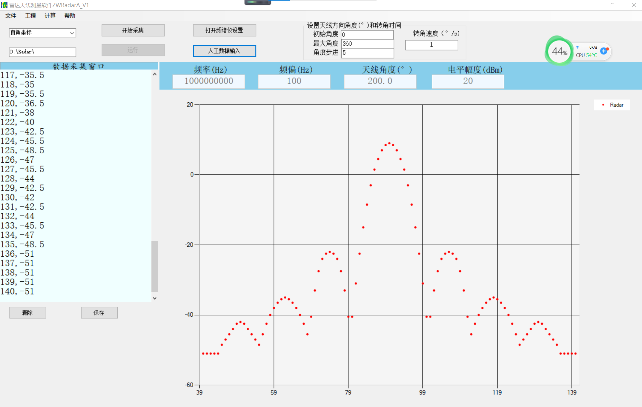Open the 计算 menu

[x=50, y=16]
